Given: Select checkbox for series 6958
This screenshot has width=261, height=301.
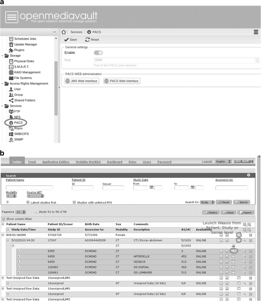Looking at the screenshot, I should click(x=250, y=256).
